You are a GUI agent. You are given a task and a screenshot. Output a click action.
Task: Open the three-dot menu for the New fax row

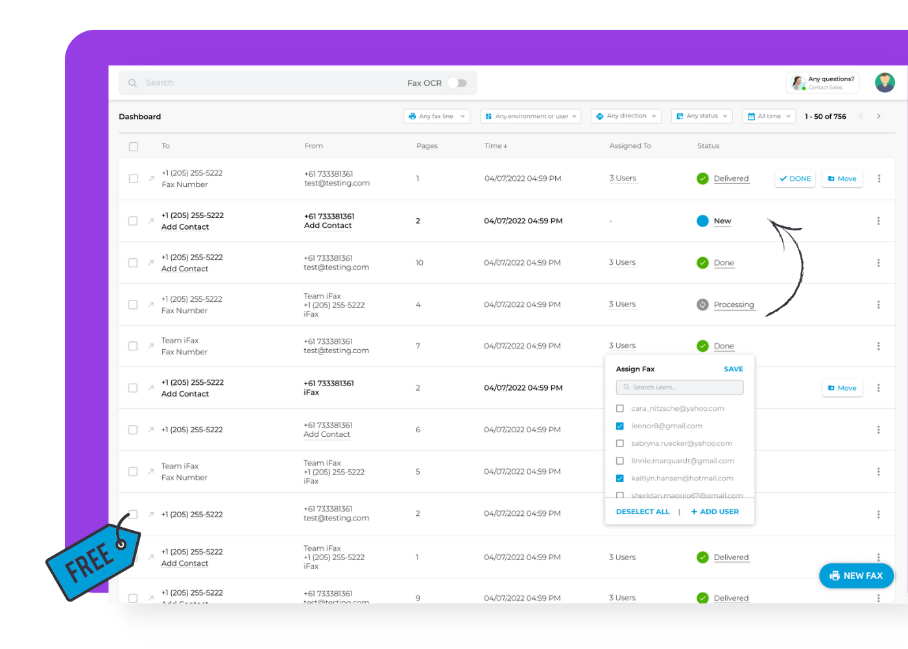pos(879,221)
